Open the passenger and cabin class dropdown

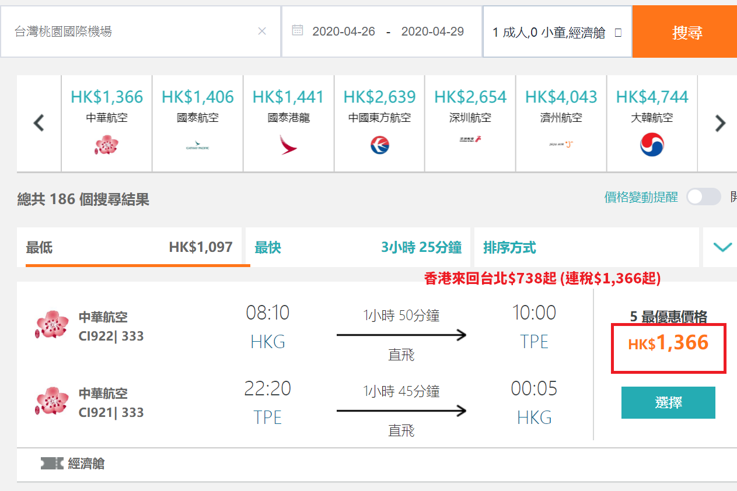(557, 32)
